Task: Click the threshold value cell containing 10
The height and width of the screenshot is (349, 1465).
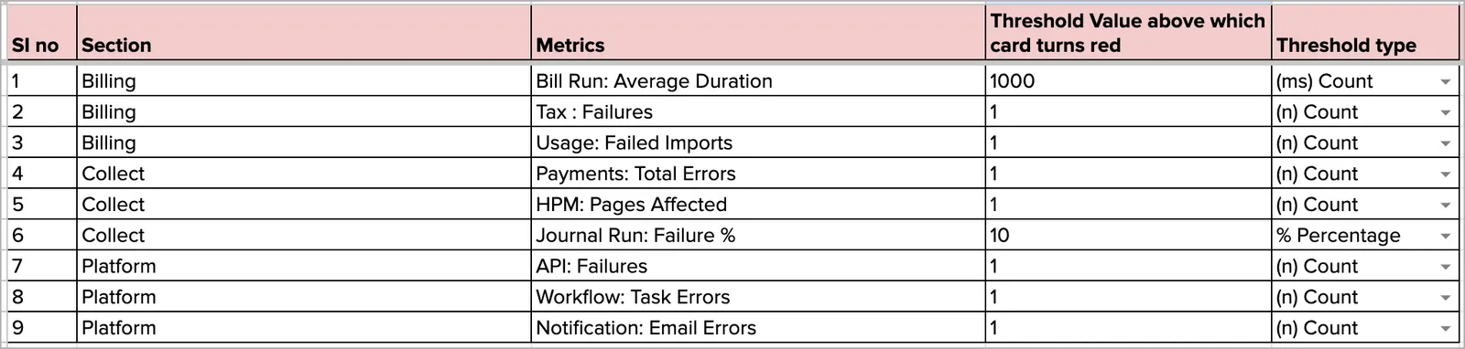Action: pyautogui.click(x=1129, y=236)
